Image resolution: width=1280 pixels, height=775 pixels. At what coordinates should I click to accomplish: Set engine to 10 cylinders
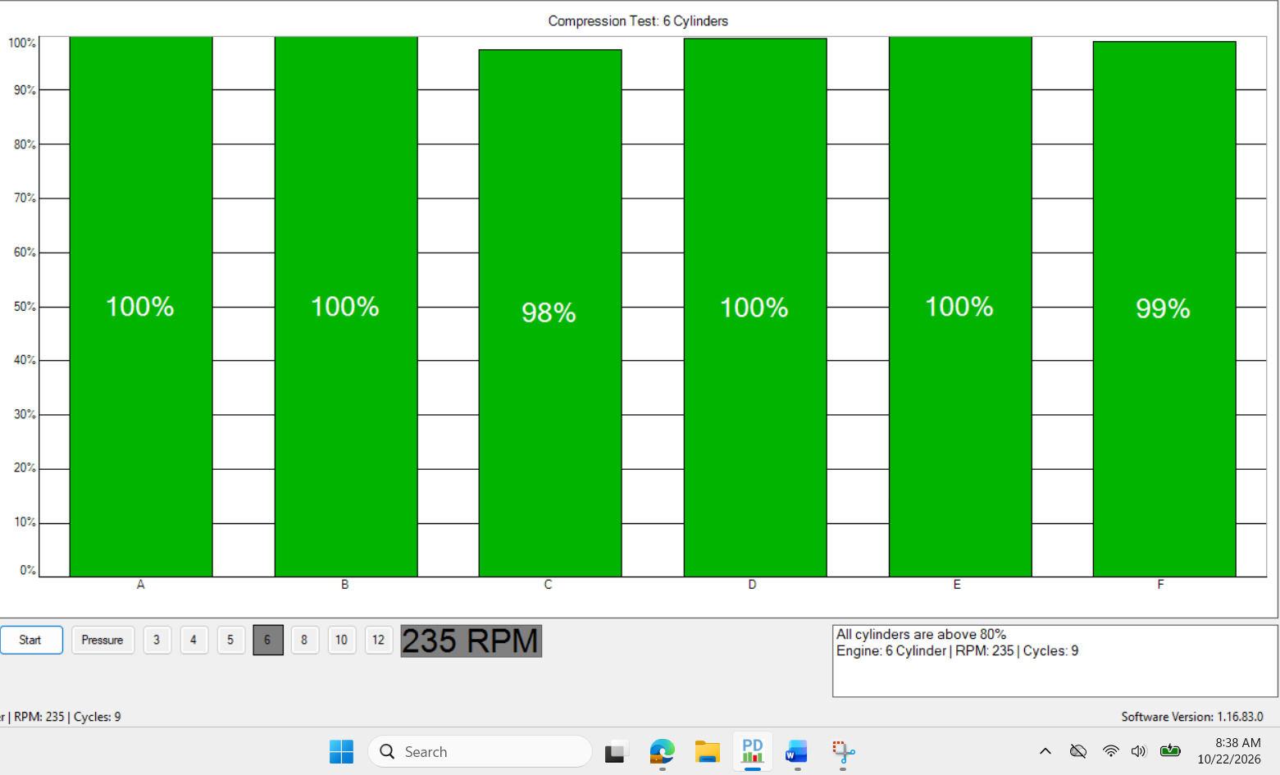(341, 640)
